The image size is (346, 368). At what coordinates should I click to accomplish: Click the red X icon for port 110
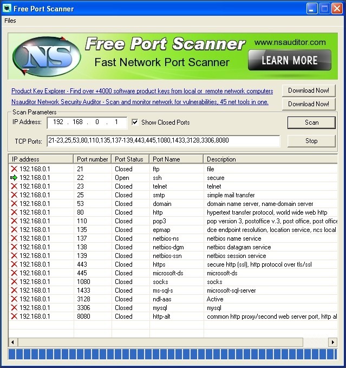click(x=14, y=221)
